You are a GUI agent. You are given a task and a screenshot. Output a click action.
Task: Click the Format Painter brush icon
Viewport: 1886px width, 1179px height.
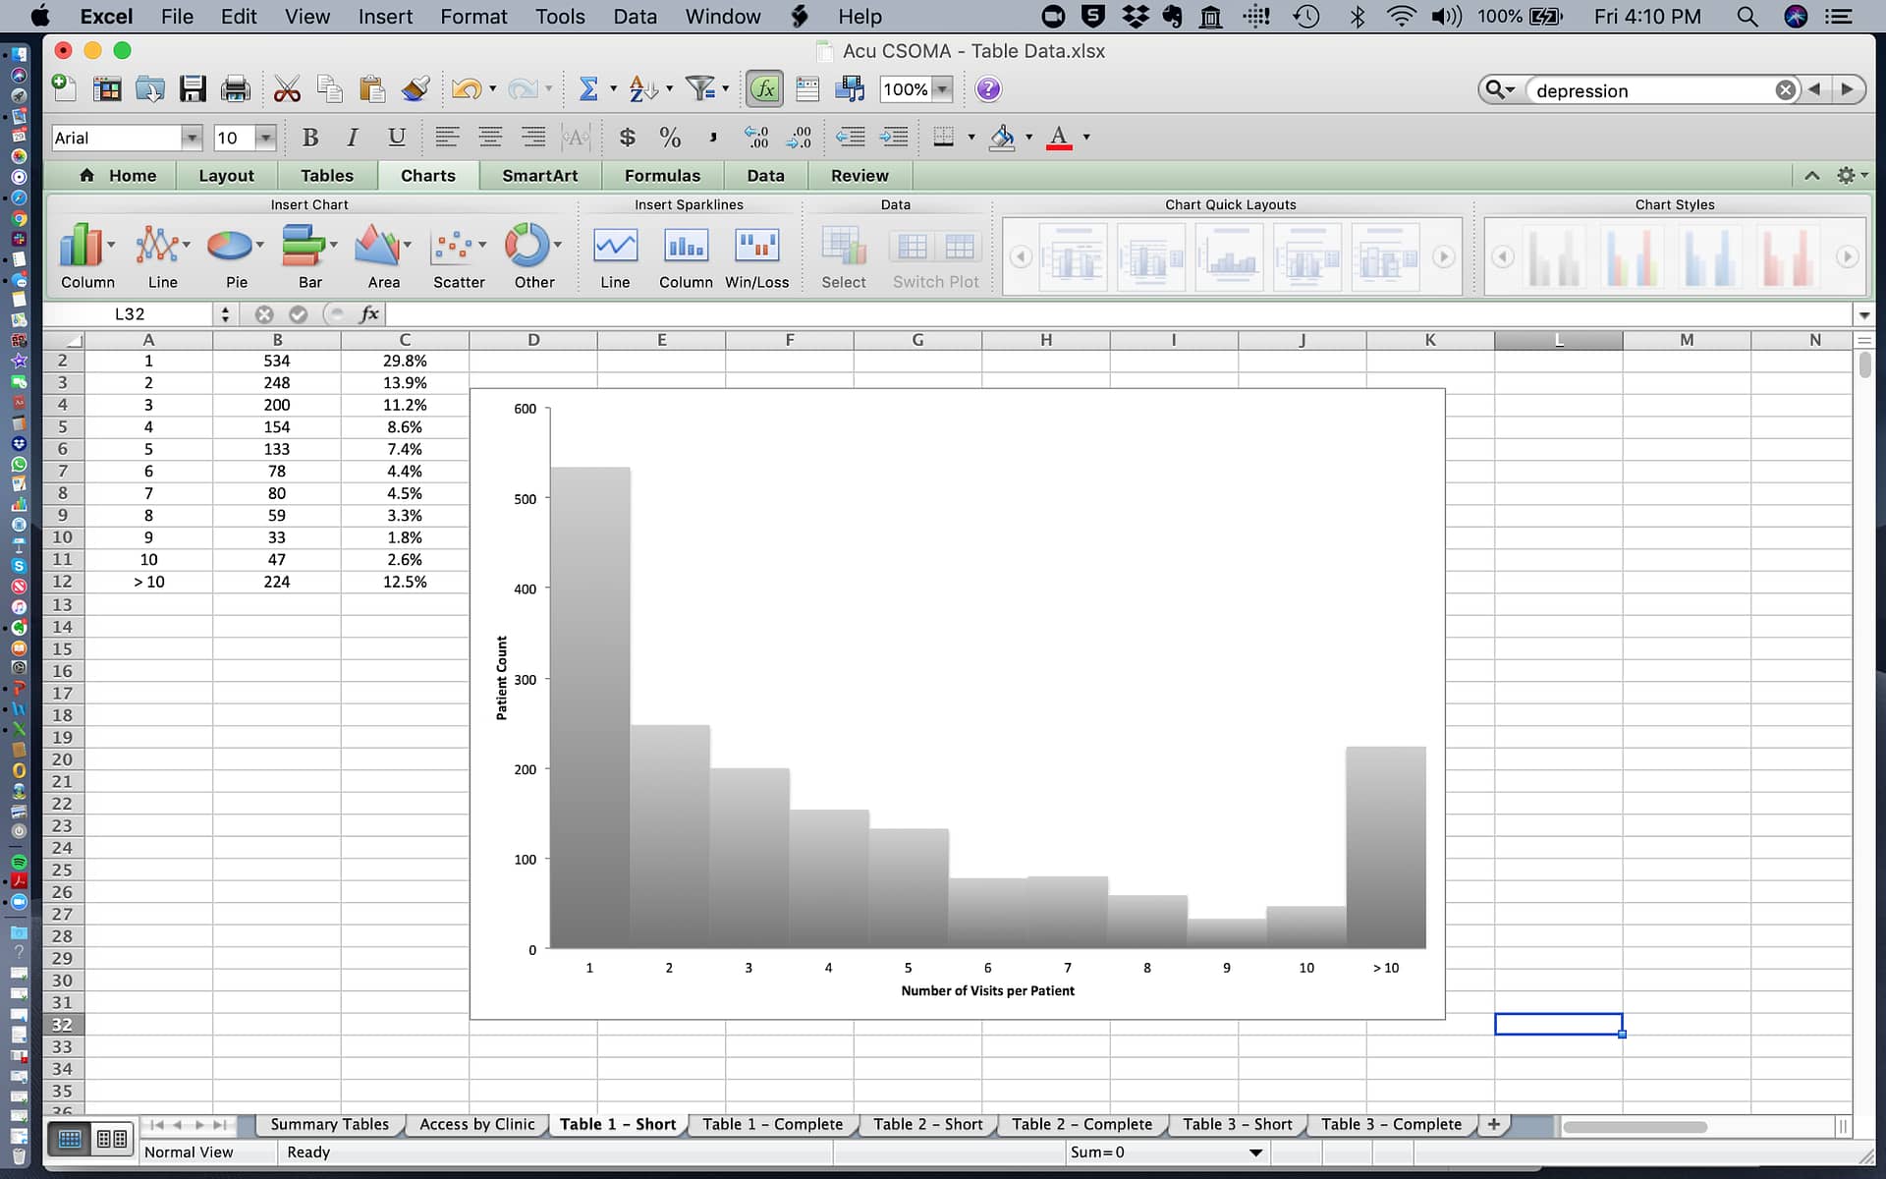[416, 89]
